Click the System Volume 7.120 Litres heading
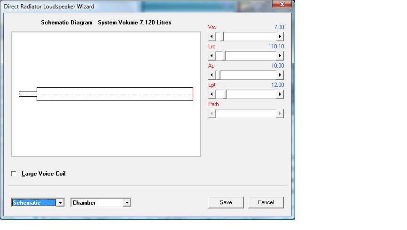Viewport: 407px width, 230px height. coord(134,23)
